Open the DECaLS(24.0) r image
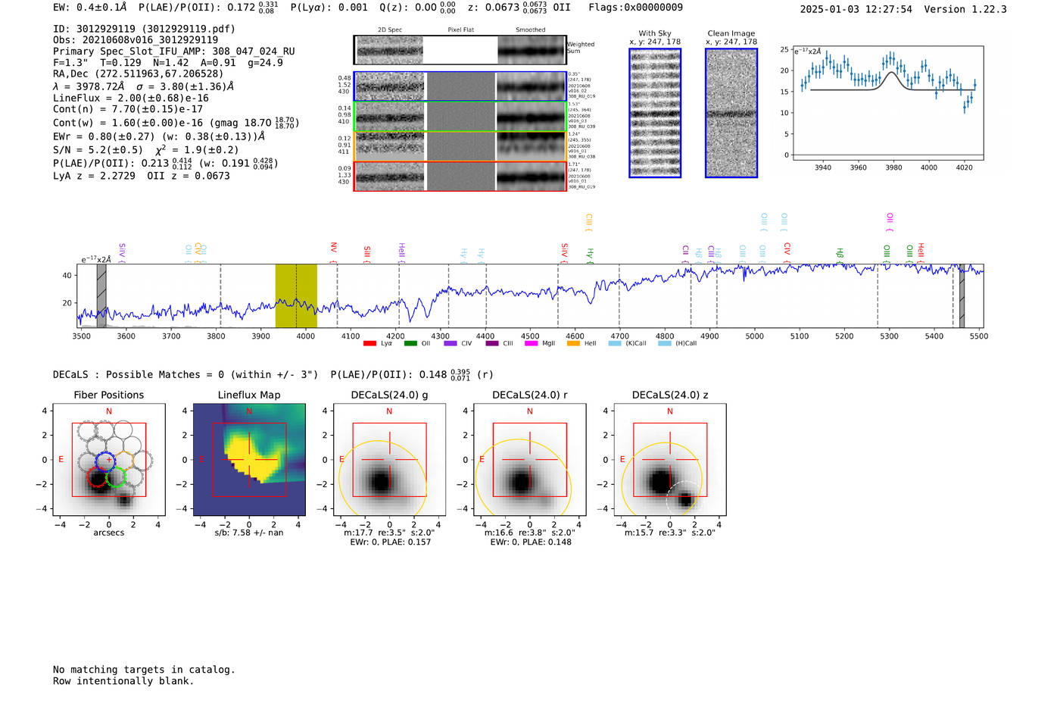 click(x=529, y=460)
